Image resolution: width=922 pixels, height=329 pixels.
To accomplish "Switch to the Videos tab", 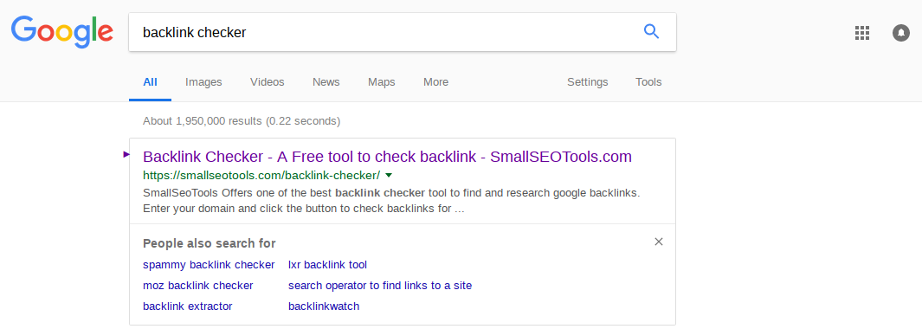I will 267,82.
